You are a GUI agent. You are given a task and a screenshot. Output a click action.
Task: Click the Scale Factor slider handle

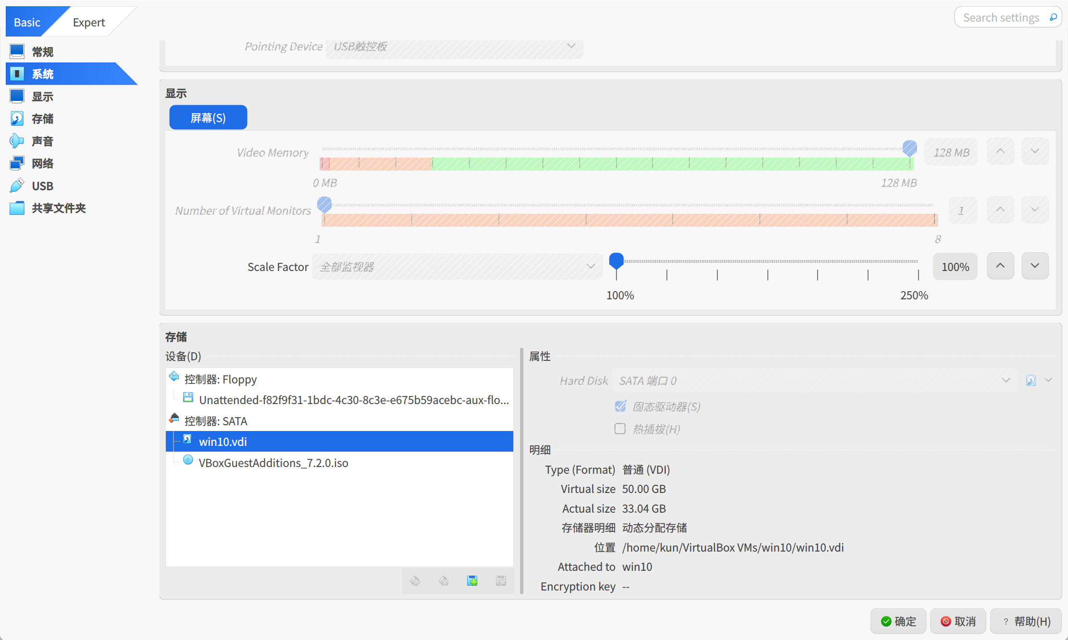click(616, 261)
